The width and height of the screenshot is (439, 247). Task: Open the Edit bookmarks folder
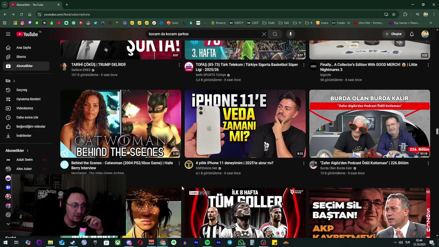pyautogui.click(x=284, y=23)
